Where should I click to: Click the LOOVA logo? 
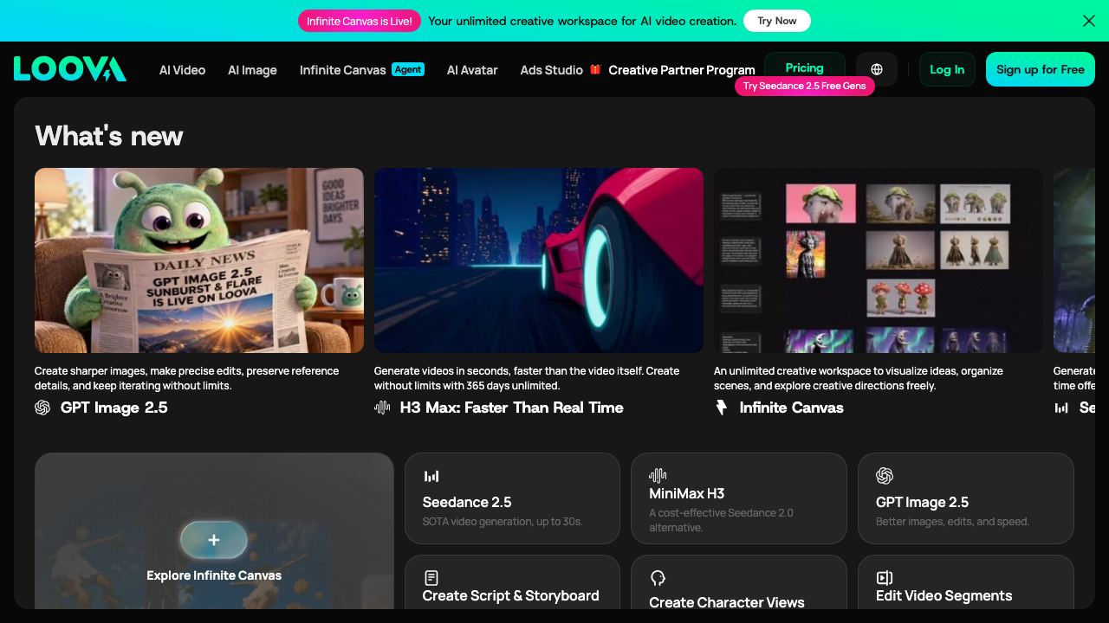coord(70,69)
